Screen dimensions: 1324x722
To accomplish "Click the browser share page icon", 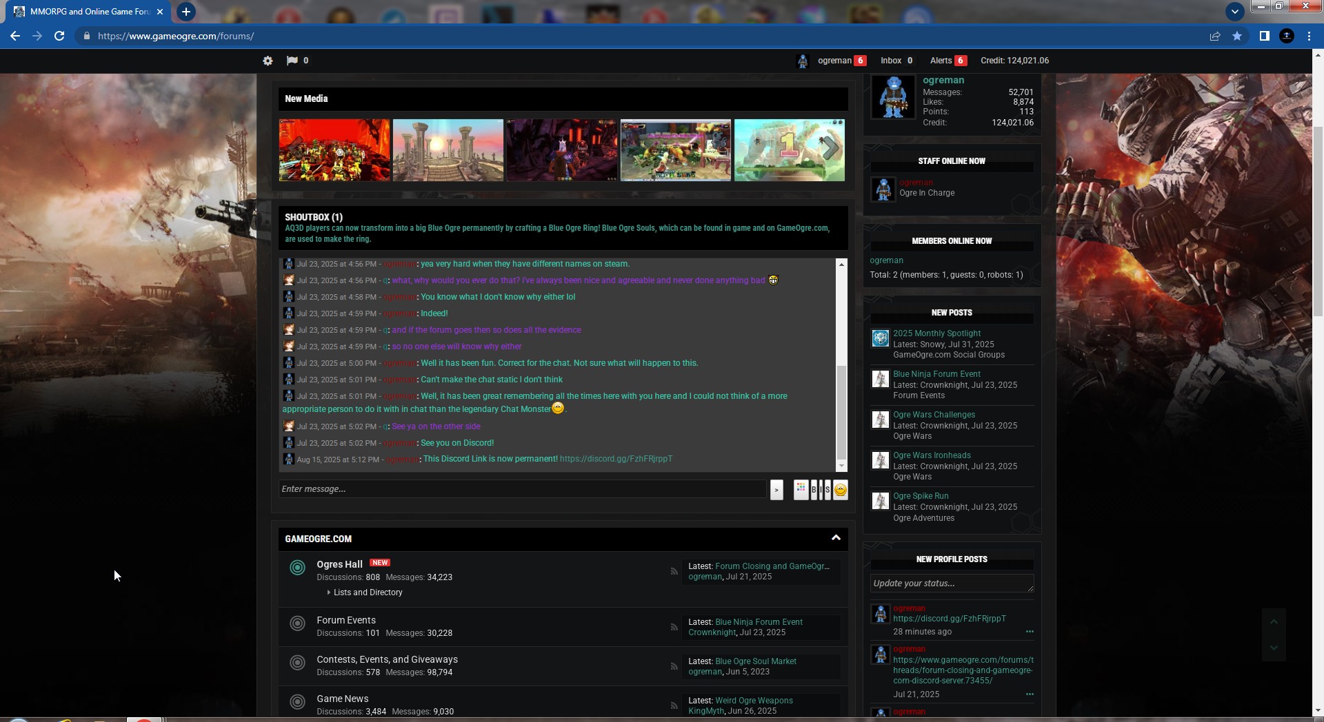I will (x=1215, y=36).
